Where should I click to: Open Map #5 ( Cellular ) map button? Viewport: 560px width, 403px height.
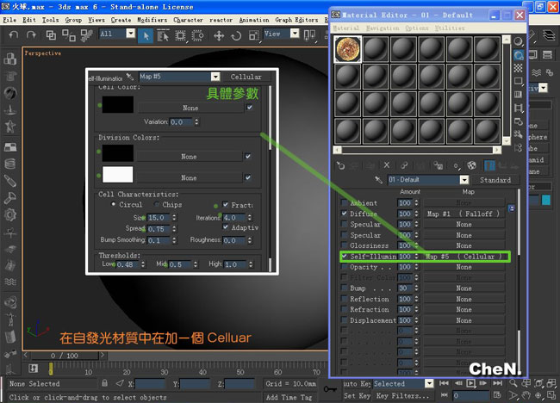(464, 257)
